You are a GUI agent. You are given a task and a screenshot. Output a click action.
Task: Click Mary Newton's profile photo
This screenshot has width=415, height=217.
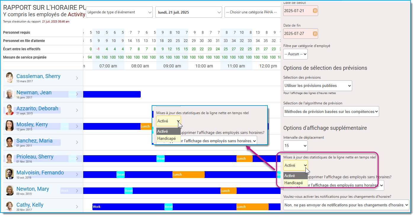[x=9, y=190]
